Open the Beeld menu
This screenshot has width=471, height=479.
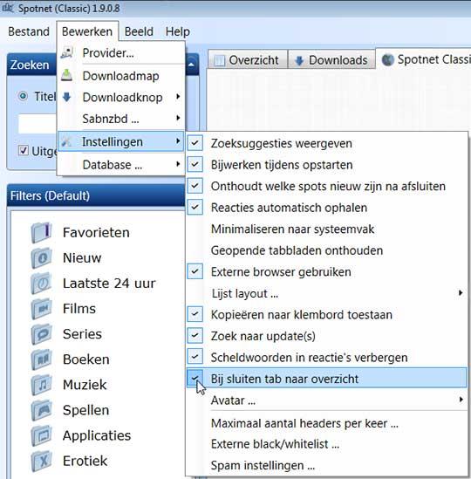click(x=139, y=31)
